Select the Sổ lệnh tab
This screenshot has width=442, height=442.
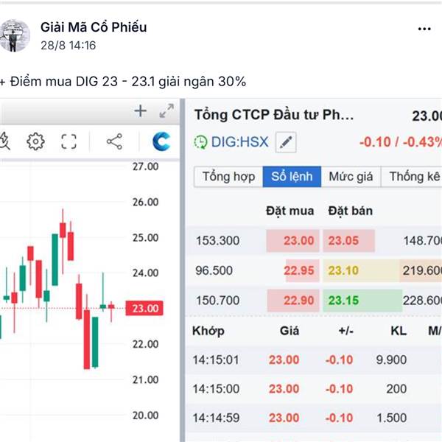(292, 177)
